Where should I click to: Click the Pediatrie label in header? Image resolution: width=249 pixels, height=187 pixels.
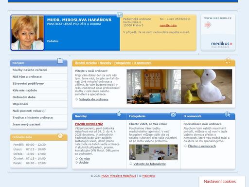[53, 41]
